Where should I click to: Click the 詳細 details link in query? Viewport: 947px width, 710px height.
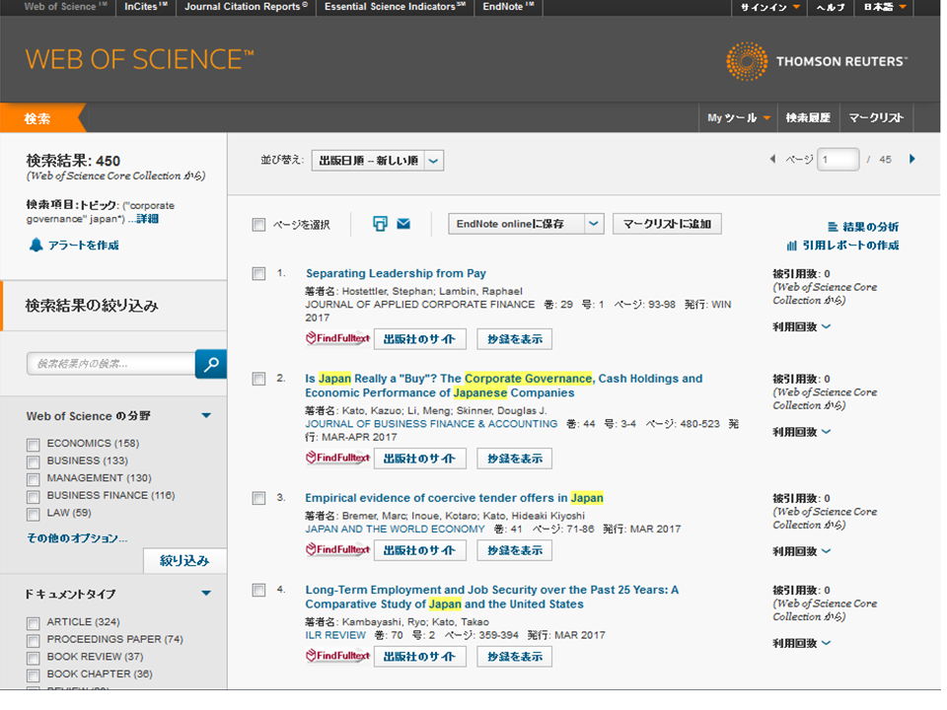click(147, 219)
